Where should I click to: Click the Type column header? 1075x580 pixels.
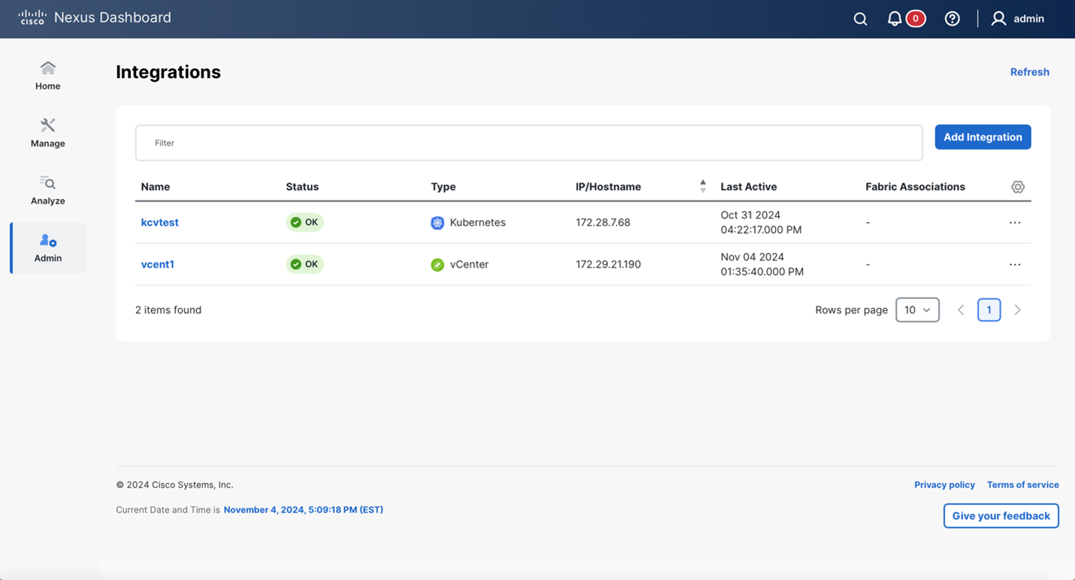pos(444,186)
